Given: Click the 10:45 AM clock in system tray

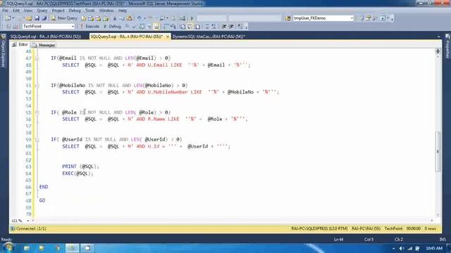Looking at the screenshot, I should click(434, 248).
